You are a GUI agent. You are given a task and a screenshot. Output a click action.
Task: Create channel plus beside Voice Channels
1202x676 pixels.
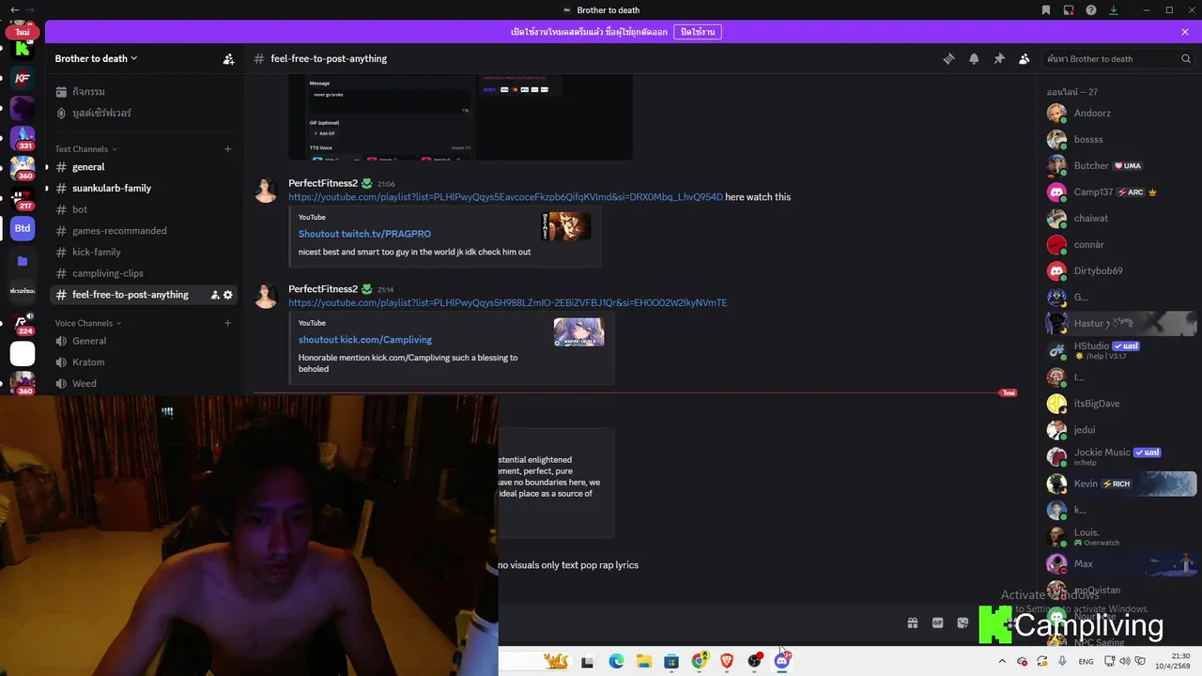227,323
